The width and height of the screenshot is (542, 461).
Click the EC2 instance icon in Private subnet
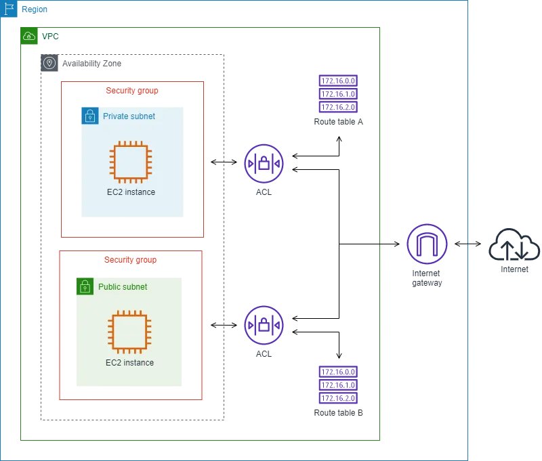131,162
